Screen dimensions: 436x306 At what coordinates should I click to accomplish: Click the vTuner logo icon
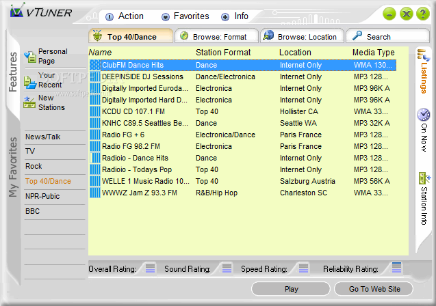16,11
